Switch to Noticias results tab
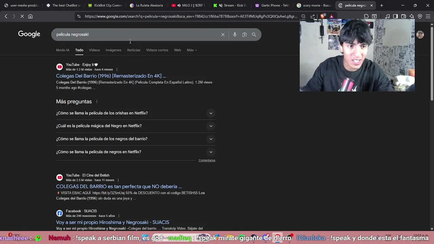Viewport: 434px width, 244px height. click(x=134, y=50)
